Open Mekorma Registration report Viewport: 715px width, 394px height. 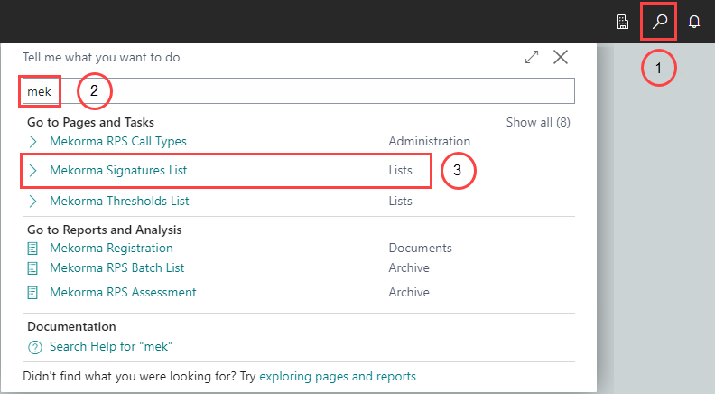(111, 248)
